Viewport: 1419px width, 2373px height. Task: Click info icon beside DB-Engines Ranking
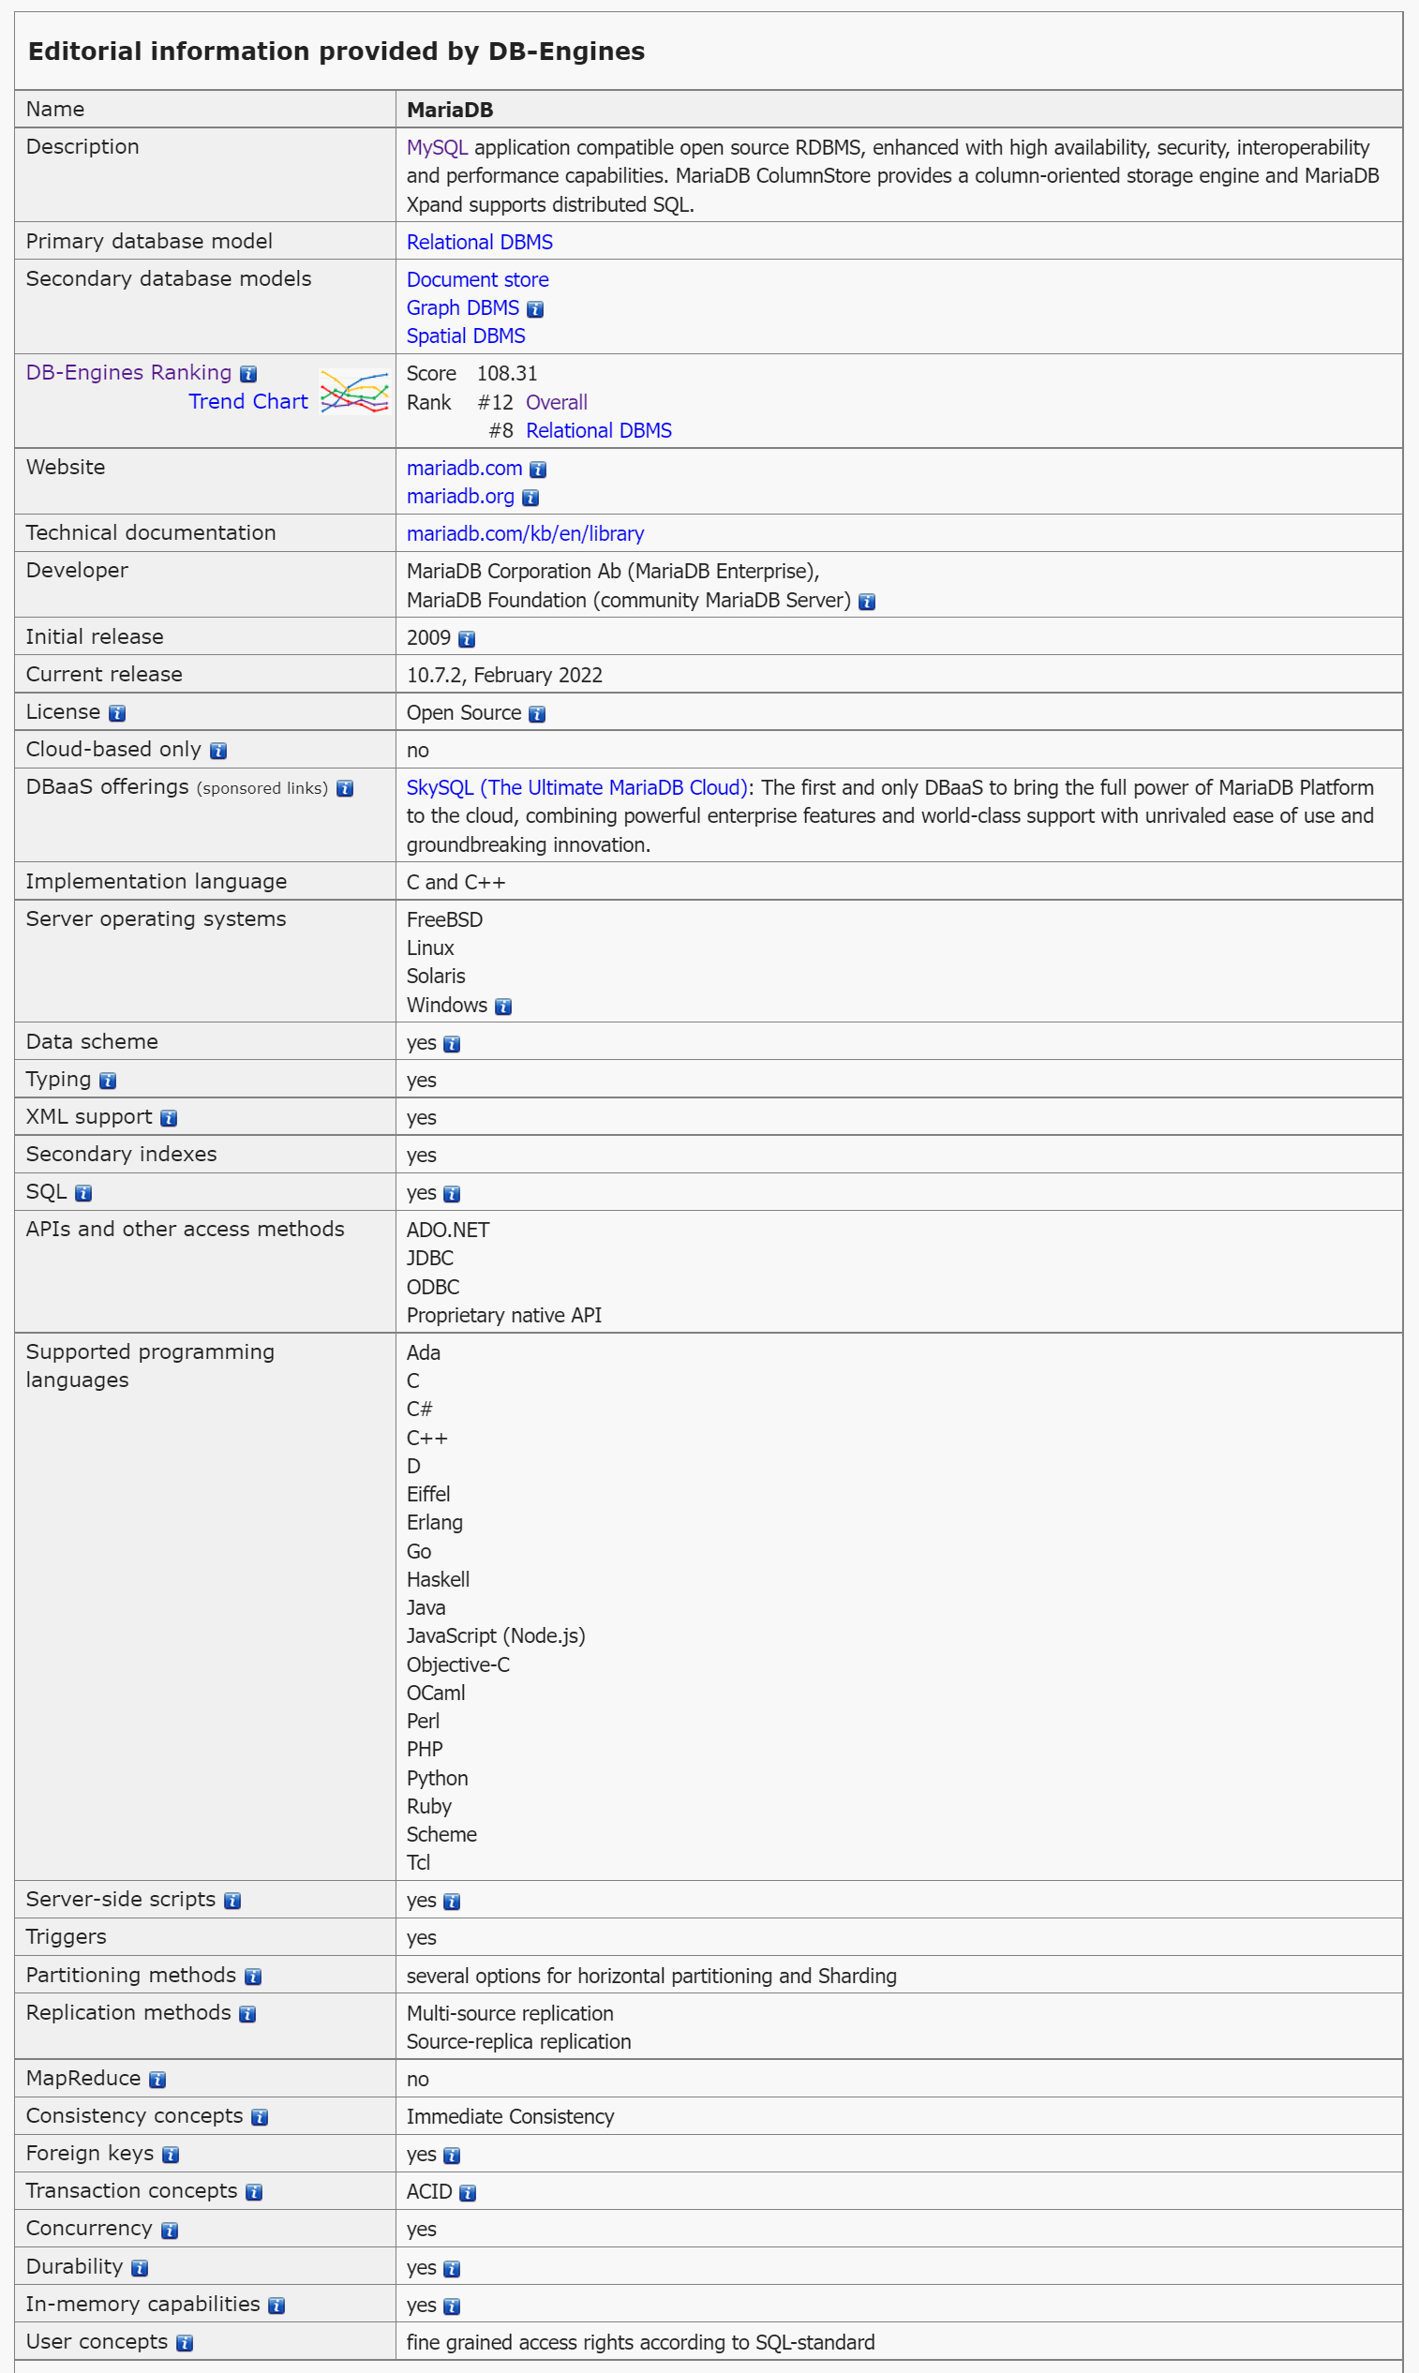coord(248,374)
